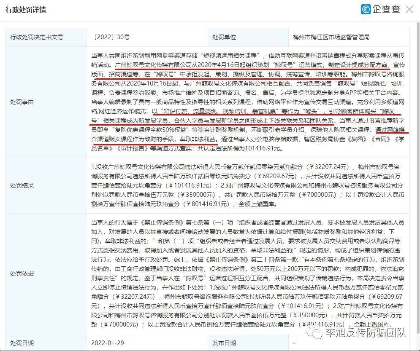
Task: Click the paragraph starting 1.没收广州鲸叹号文化传媒 in 处罚结果
Action: [248, 185]
